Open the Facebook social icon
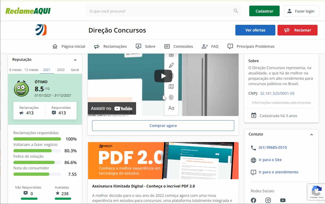The width and height of the screenshot is (325, 204). point(253,200)
